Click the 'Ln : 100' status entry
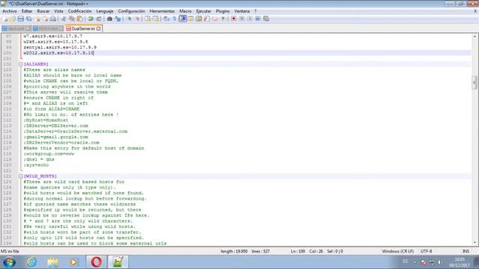 pos(298,251)
